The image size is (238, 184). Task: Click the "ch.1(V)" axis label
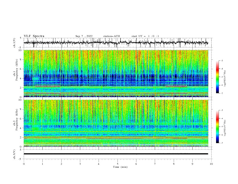(14, 43)
